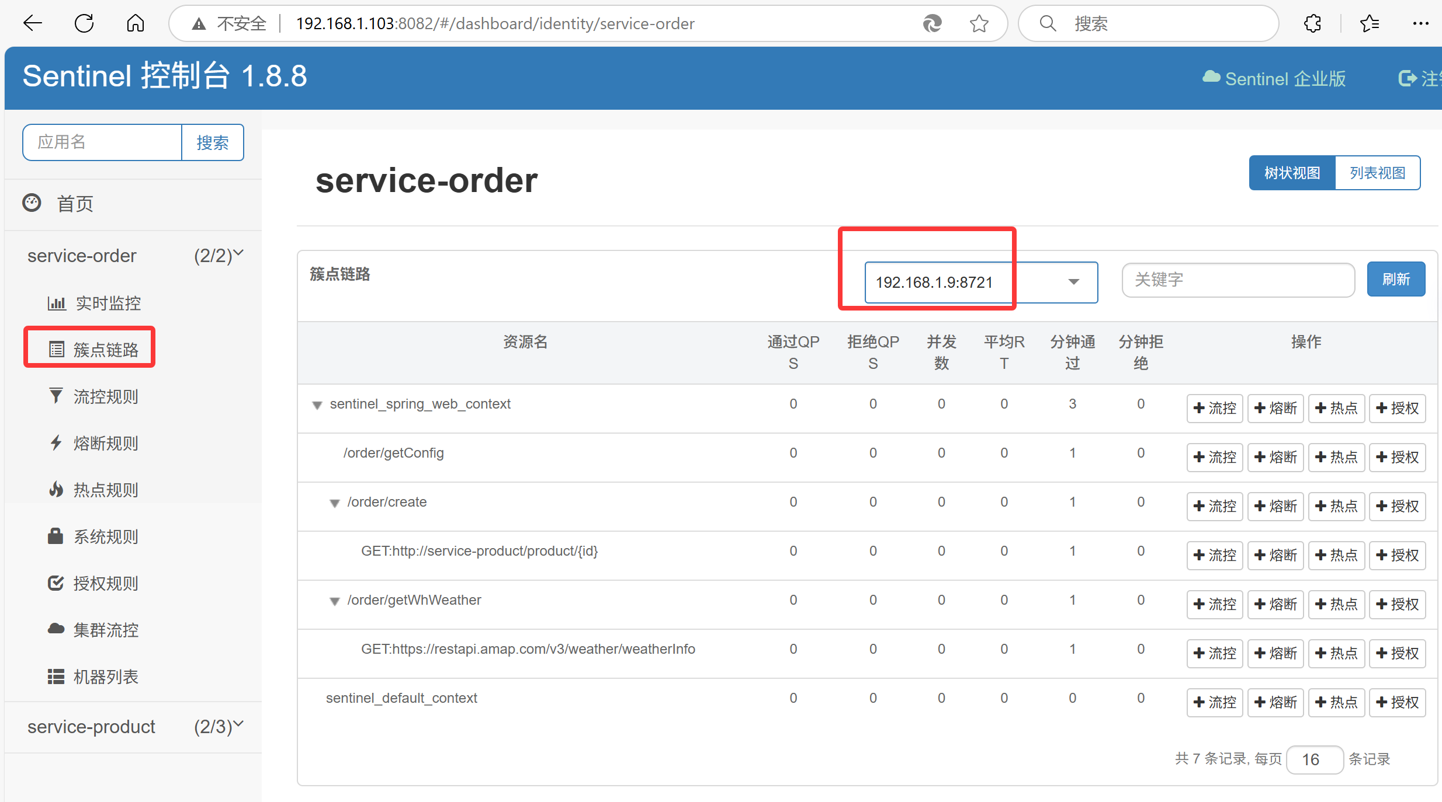This screenshot has height=802, width=1442.
Task: Click the 关键字 keyword input field
Action: pos(1238,280)
